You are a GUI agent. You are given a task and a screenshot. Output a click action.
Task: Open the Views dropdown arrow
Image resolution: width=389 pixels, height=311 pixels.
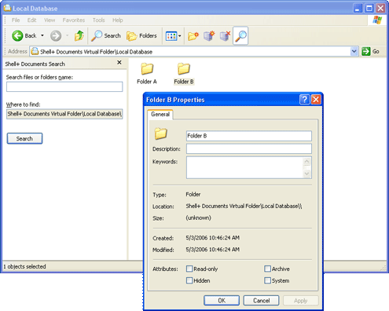[x=180, y=36]
